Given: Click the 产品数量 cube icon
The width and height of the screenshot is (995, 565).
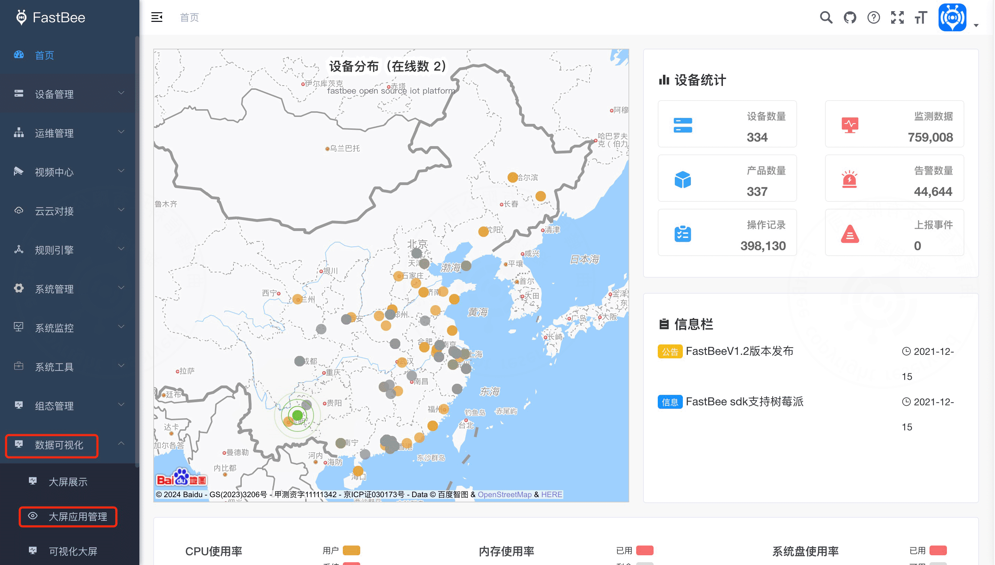Looking at the screenshot, I should (682, 179).
